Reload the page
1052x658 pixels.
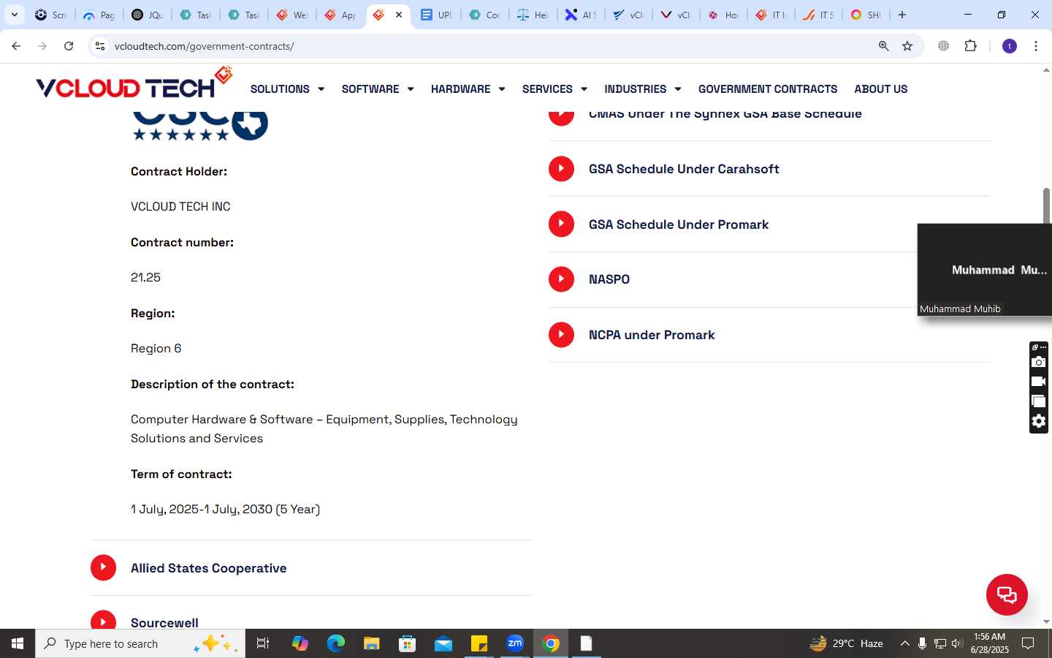(x=69, y=46)
